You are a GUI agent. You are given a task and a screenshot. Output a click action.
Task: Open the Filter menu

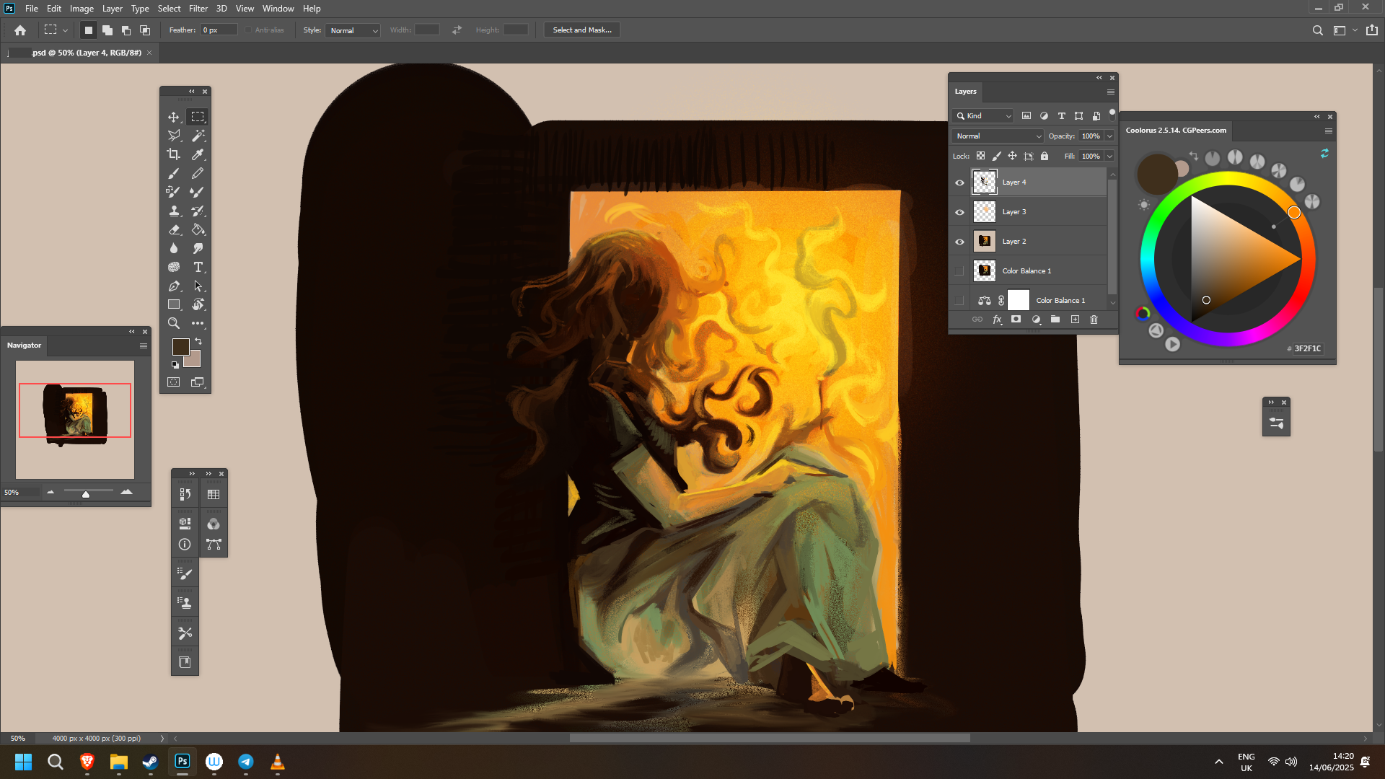coord(198,9)
